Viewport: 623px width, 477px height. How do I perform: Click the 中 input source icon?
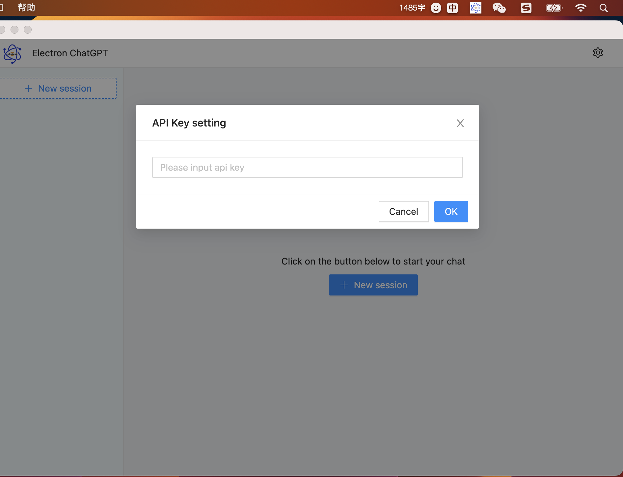click(x=452, y=8)
